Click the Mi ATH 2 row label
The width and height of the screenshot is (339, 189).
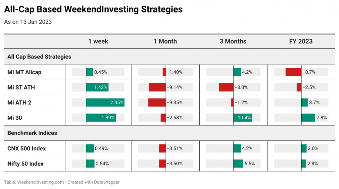(19, 102)
